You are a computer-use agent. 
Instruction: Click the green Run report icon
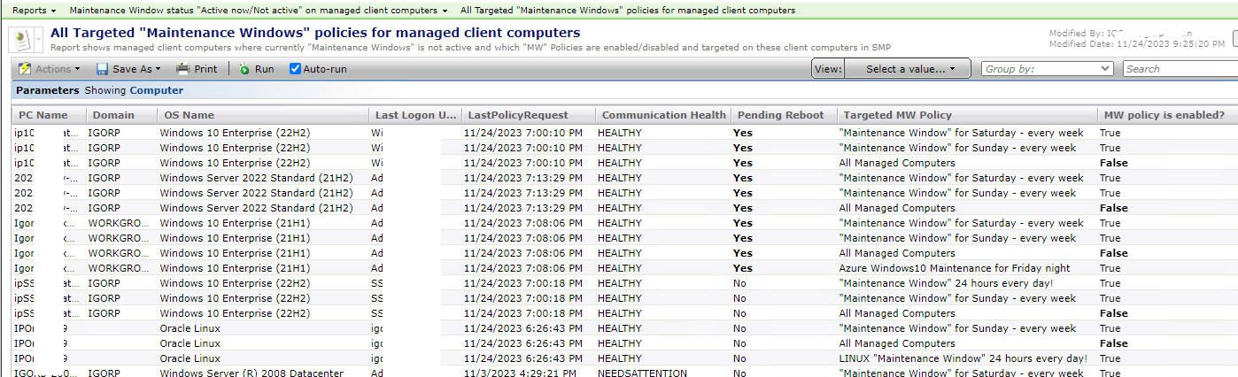click(x=244, y=69)
